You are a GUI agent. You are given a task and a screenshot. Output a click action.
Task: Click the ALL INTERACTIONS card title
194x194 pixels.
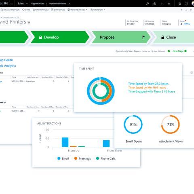(49, 123)
